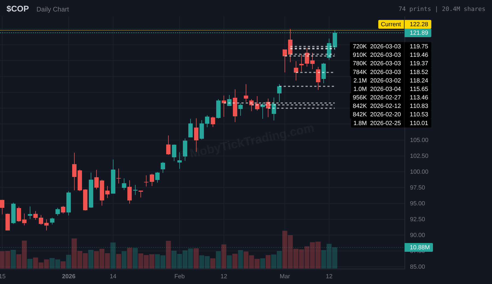This screenshot has width=492, height=284.
Task: Select the yellow Current price label
Action: [391, 24]
